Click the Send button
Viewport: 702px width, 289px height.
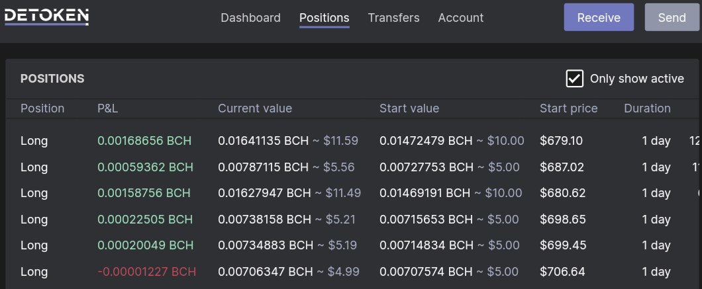tap(672, 17)
